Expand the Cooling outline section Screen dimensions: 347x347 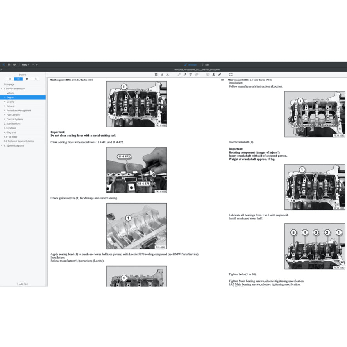[4, 102]
